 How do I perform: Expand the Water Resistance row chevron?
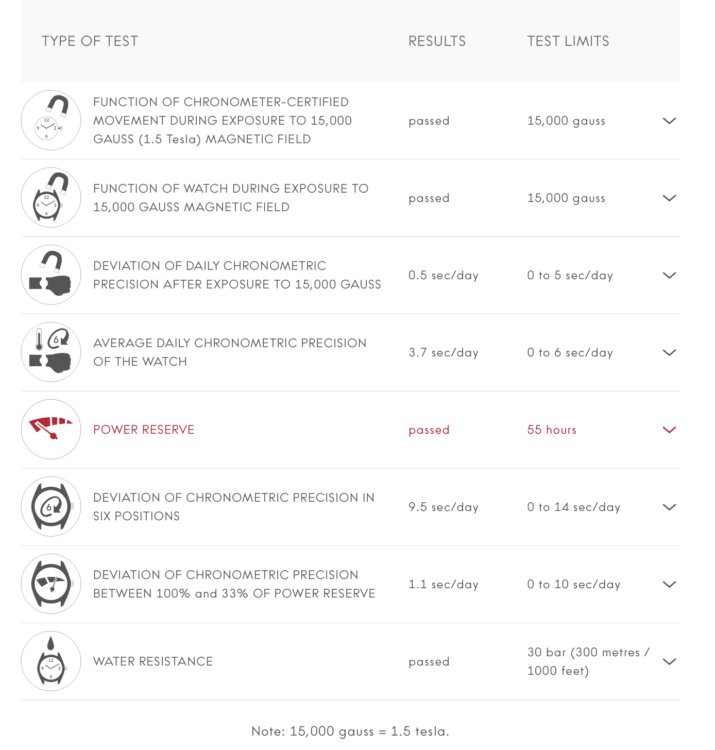(669, 662)
